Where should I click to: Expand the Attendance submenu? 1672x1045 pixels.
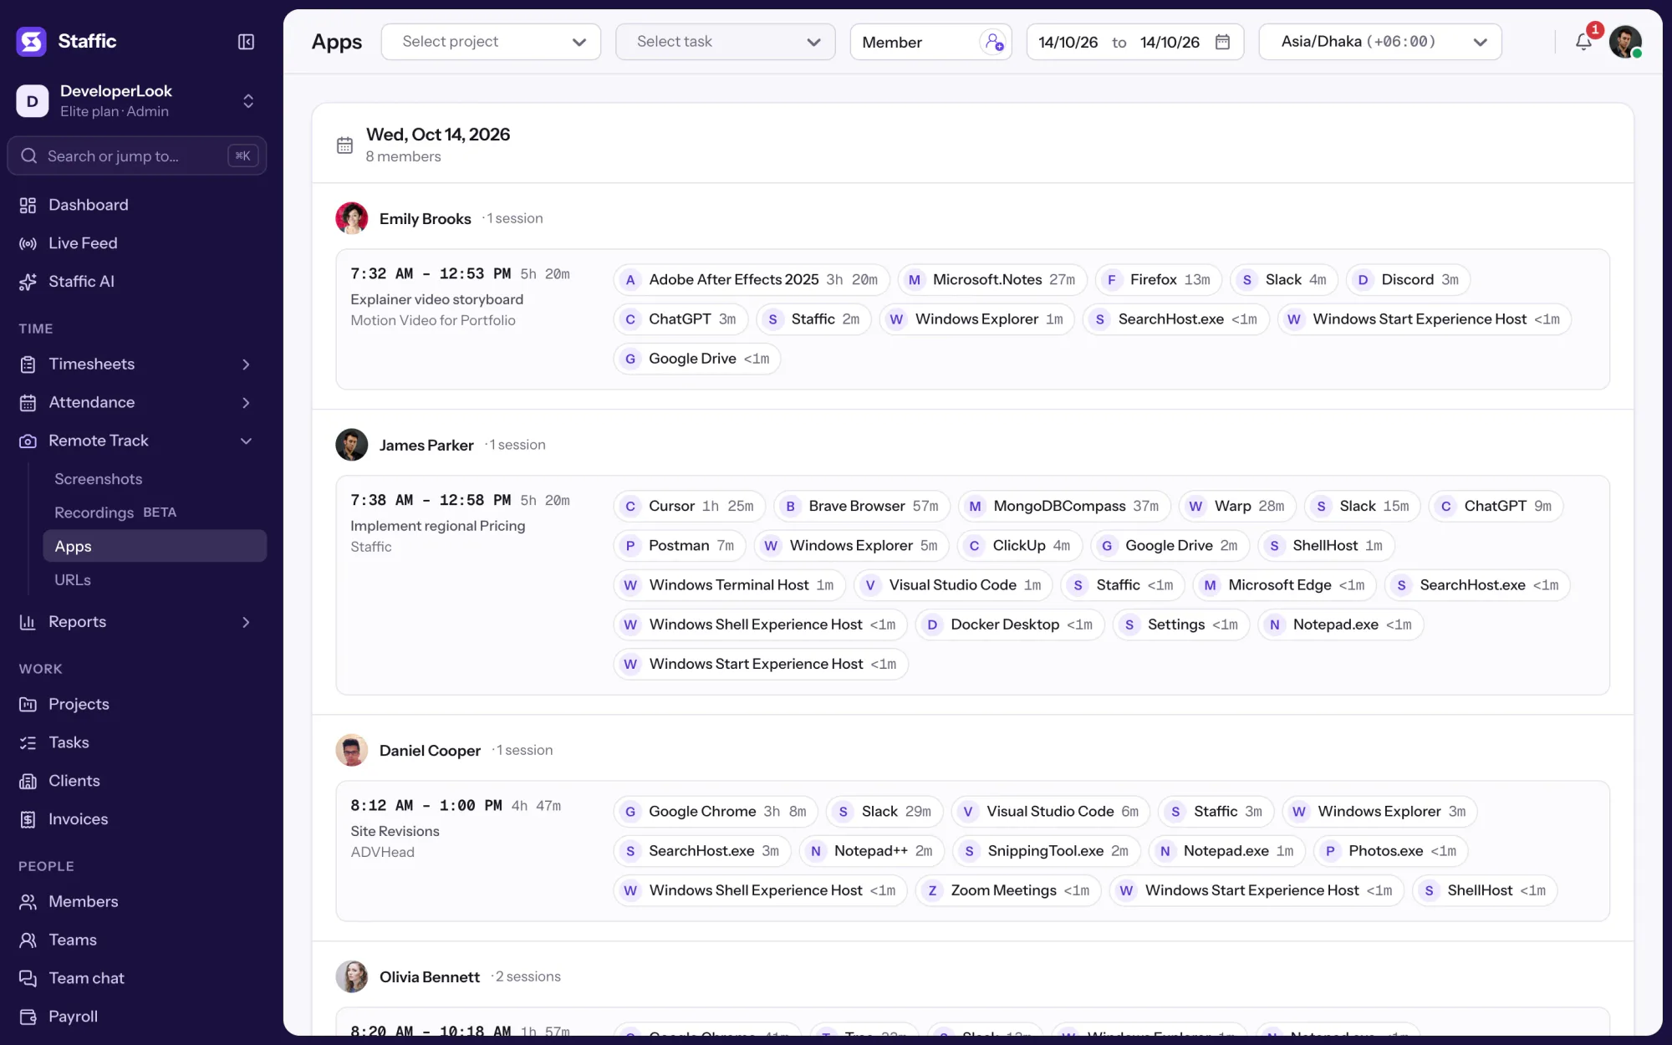pyautogui.click(x=246, y=402)
